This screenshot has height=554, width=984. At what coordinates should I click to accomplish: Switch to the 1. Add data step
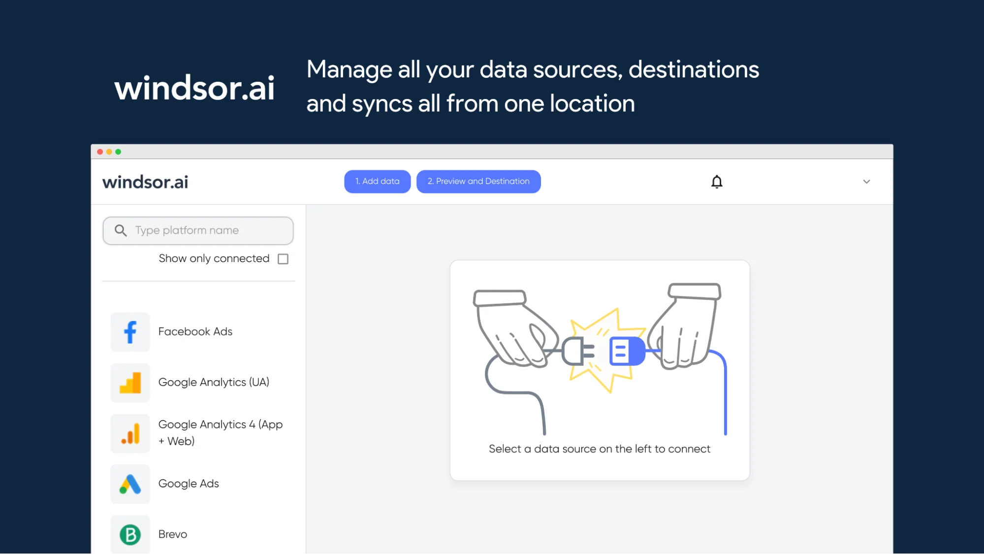(x=377, y=181)
